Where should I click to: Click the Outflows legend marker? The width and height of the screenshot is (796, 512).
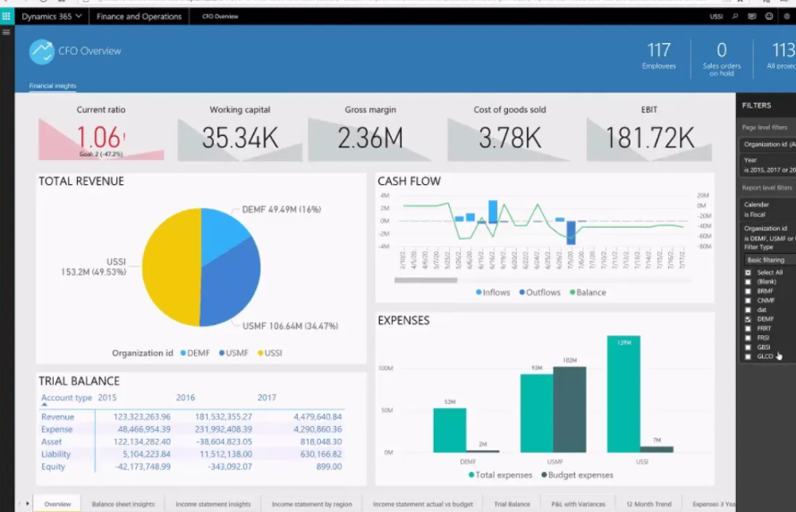click(x=521, y=292)
